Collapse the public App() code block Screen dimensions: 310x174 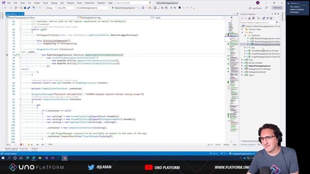click(20, 29)
